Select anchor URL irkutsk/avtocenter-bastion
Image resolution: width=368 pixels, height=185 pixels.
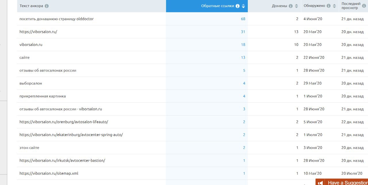coord(62,161)
